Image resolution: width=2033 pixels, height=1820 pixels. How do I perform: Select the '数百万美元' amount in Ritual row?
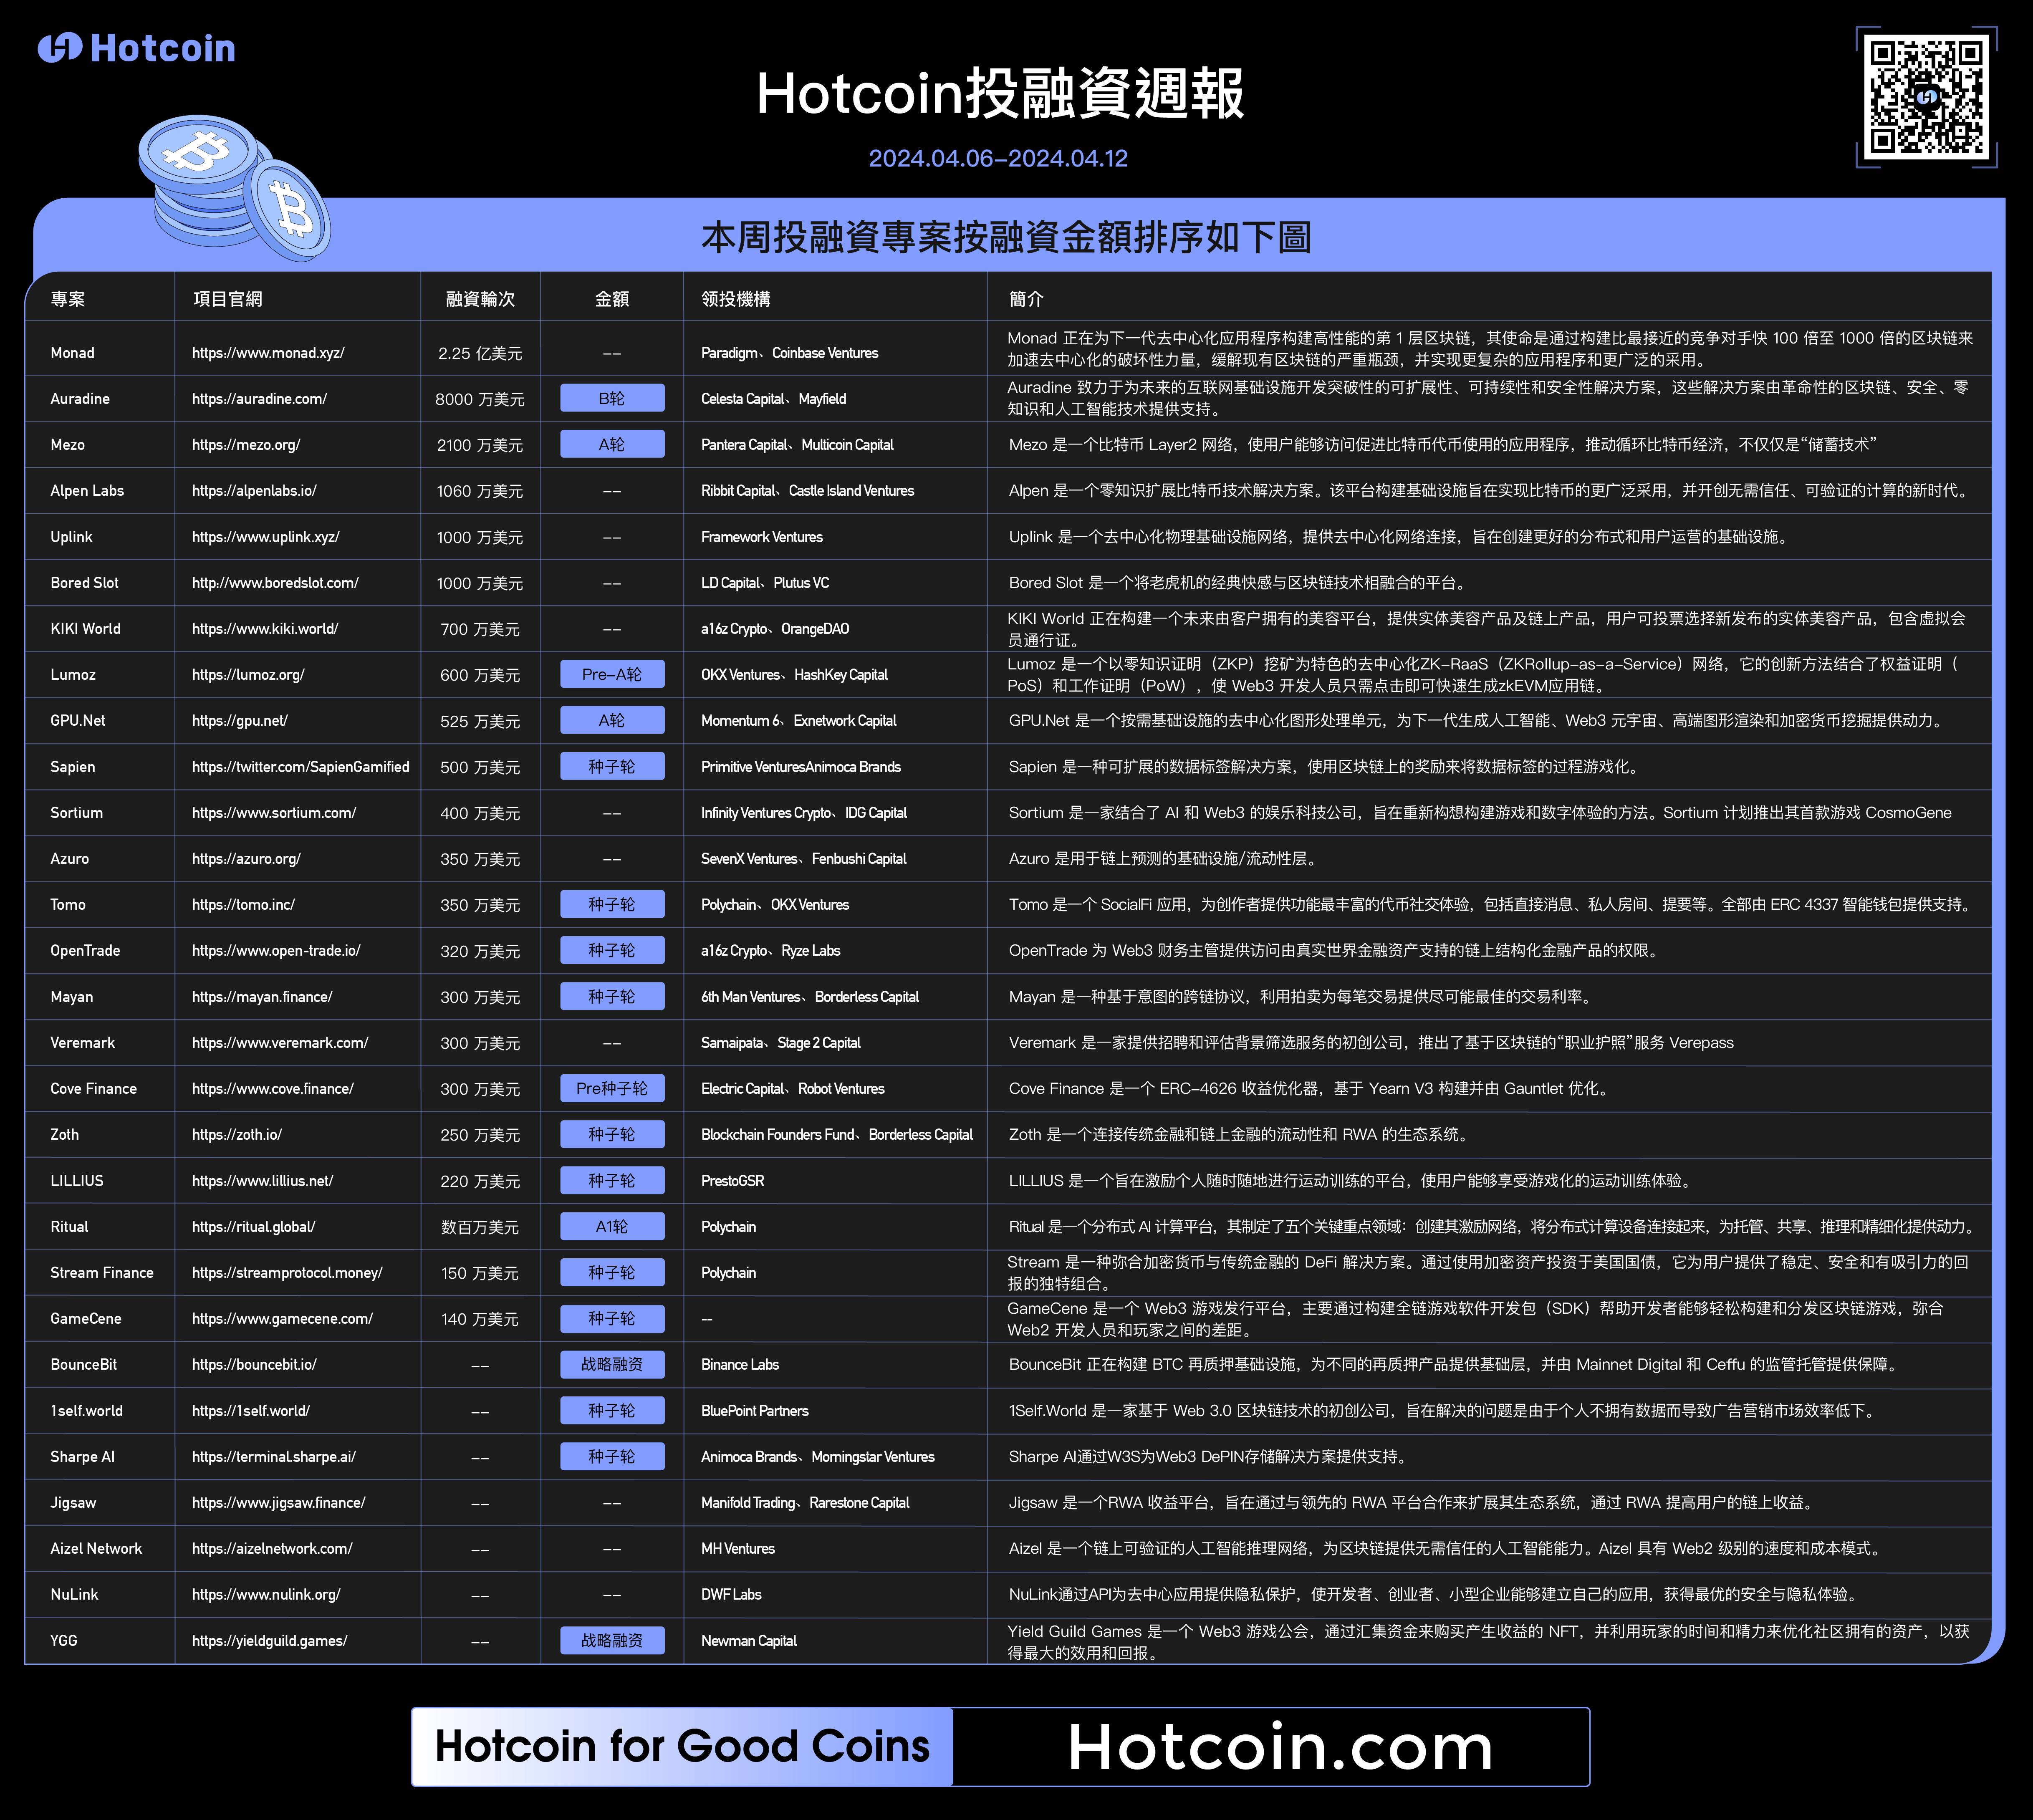pyautogui.click(x=480, y=1227)
